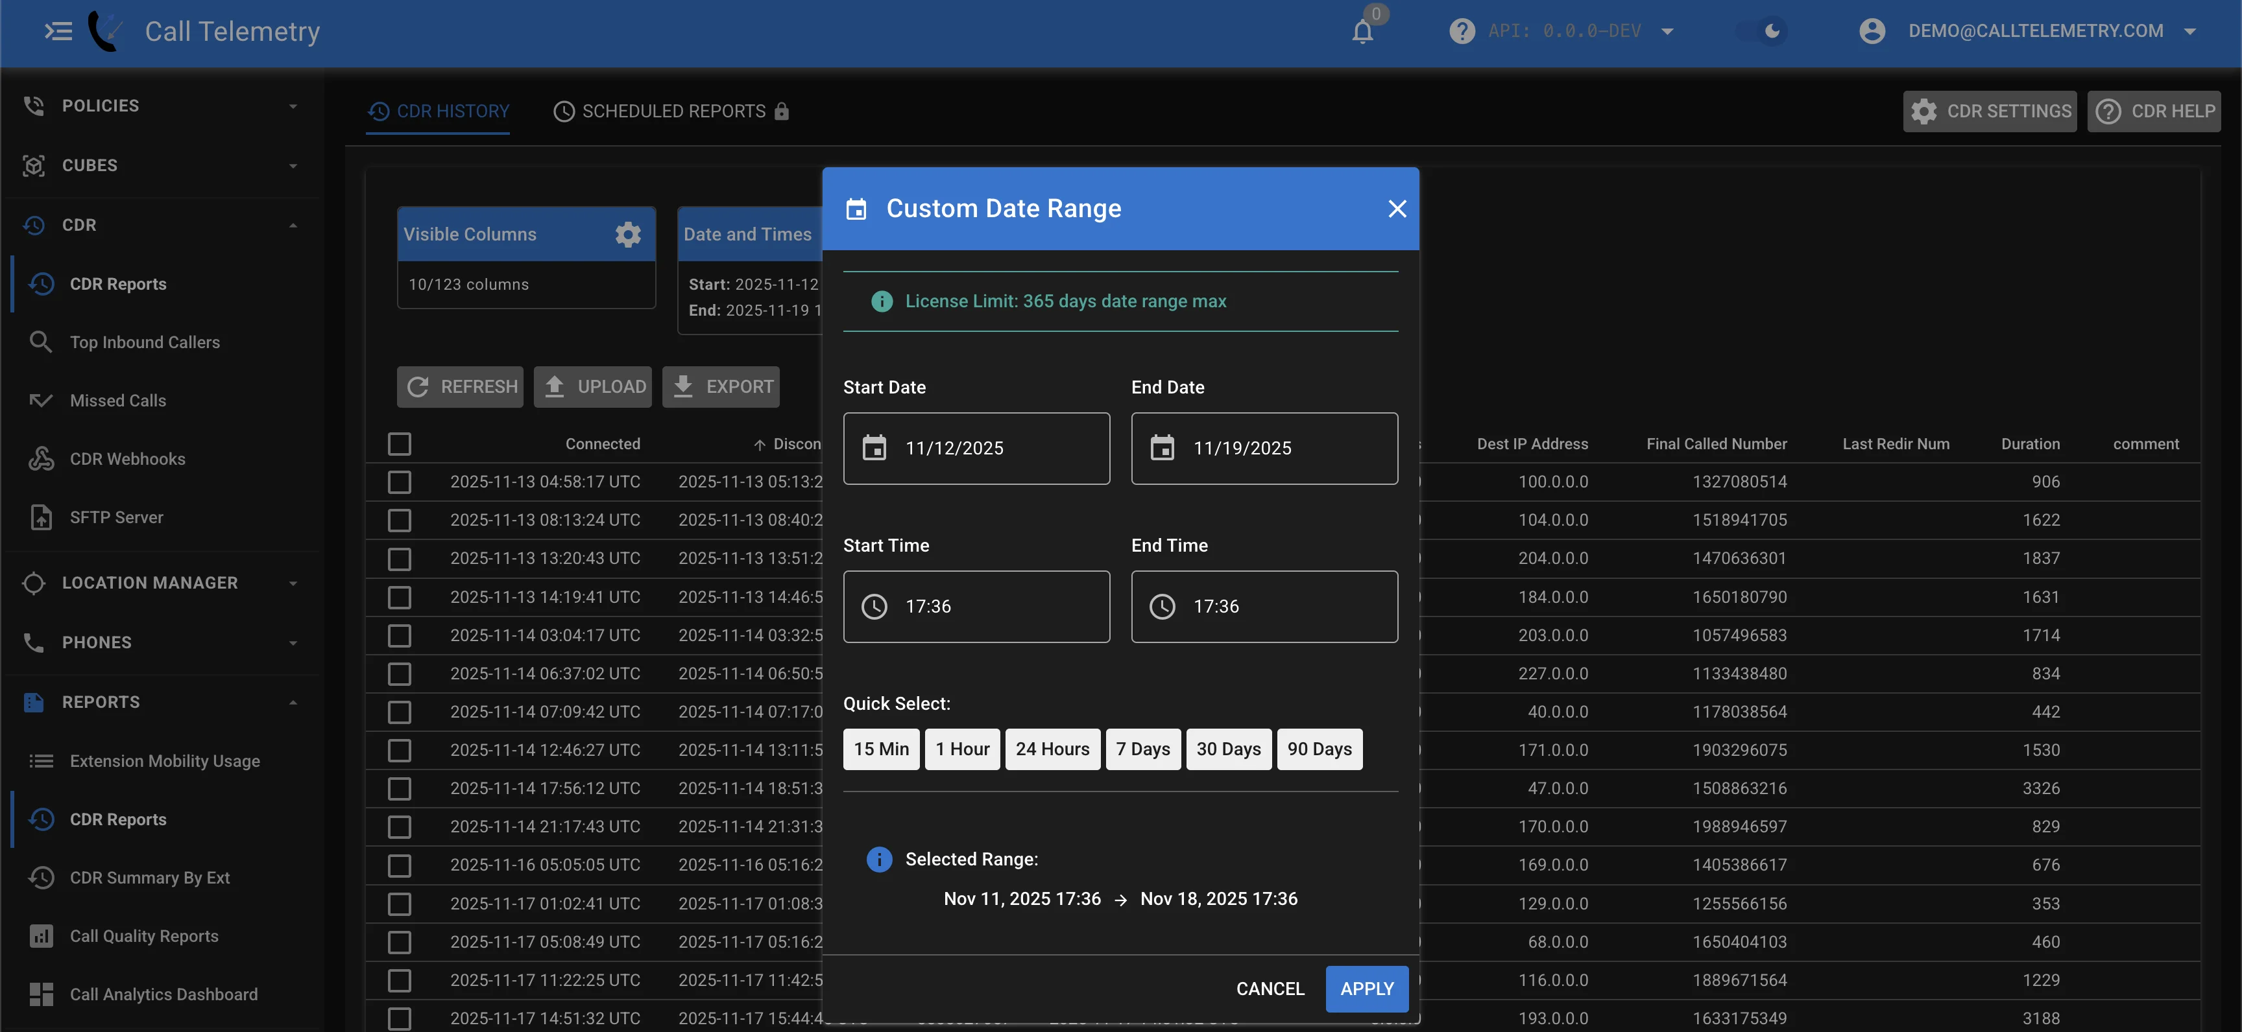Click the API help question mark icon
The image size is (2242, 1032).
click(x=1462, y=31)
